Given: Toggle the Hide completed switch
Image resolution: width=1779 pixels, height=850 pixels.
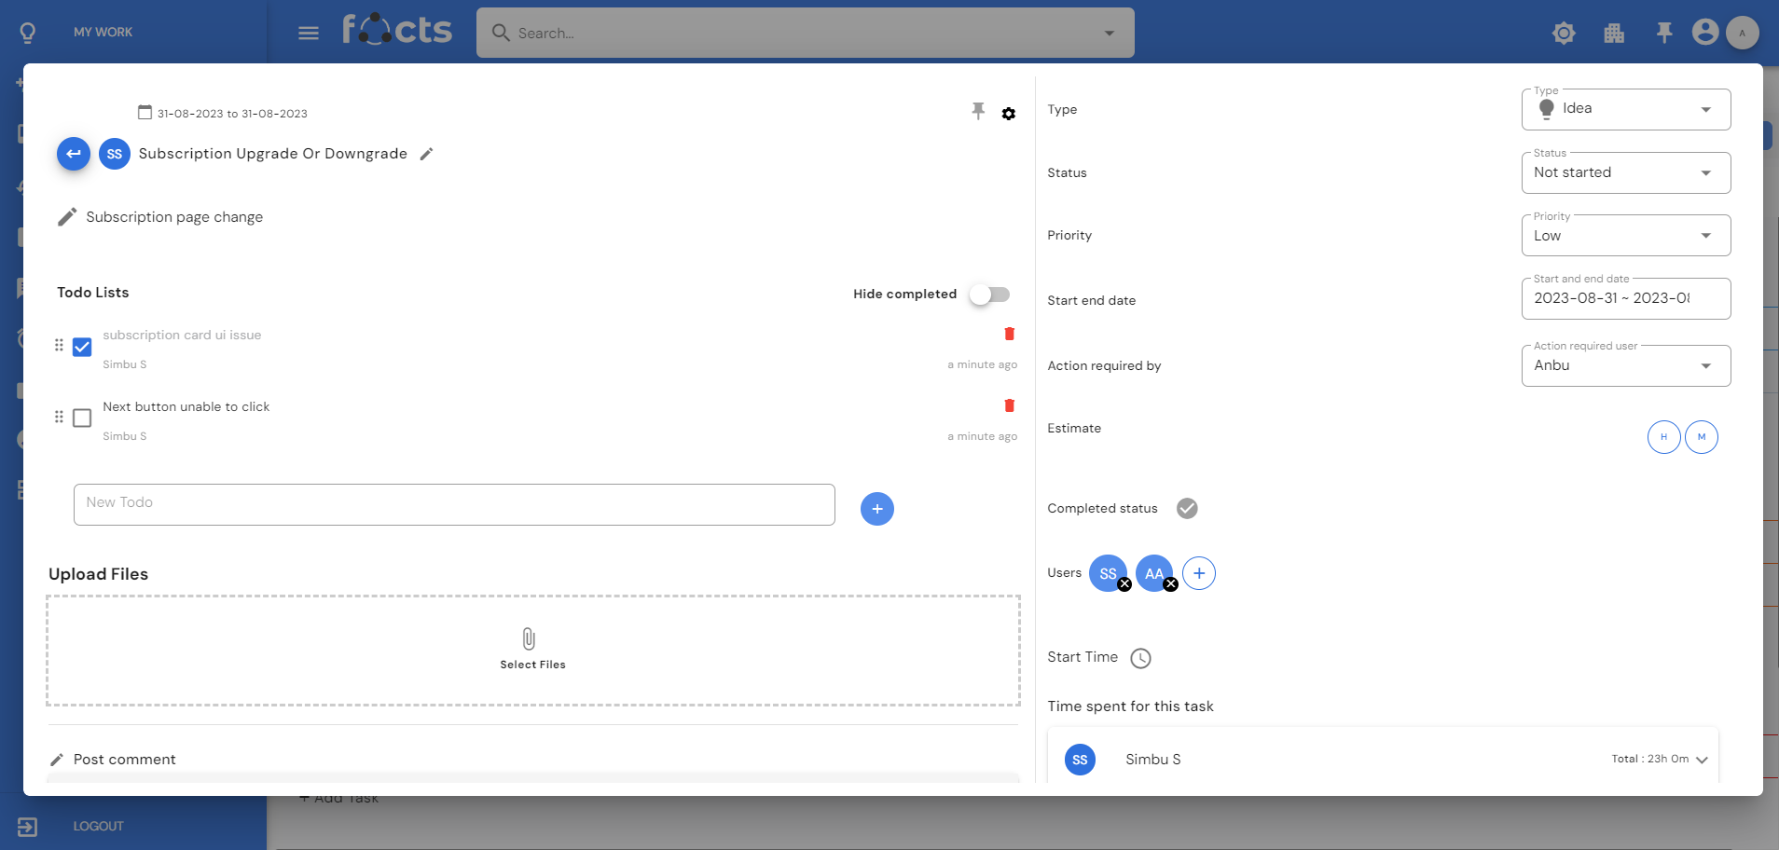Looking at the screenshot, I should pyautogui.click(x=989, y=295).
